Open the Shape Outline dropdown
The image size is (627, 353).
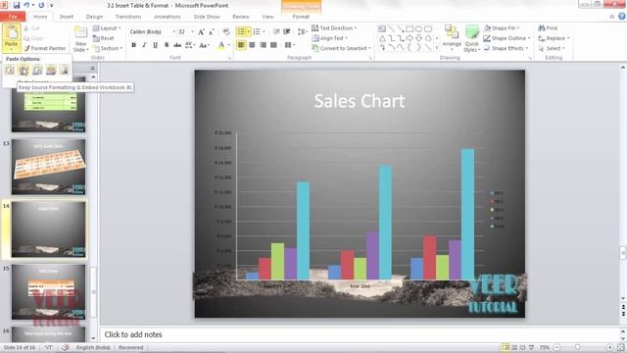tap(506, 38)
